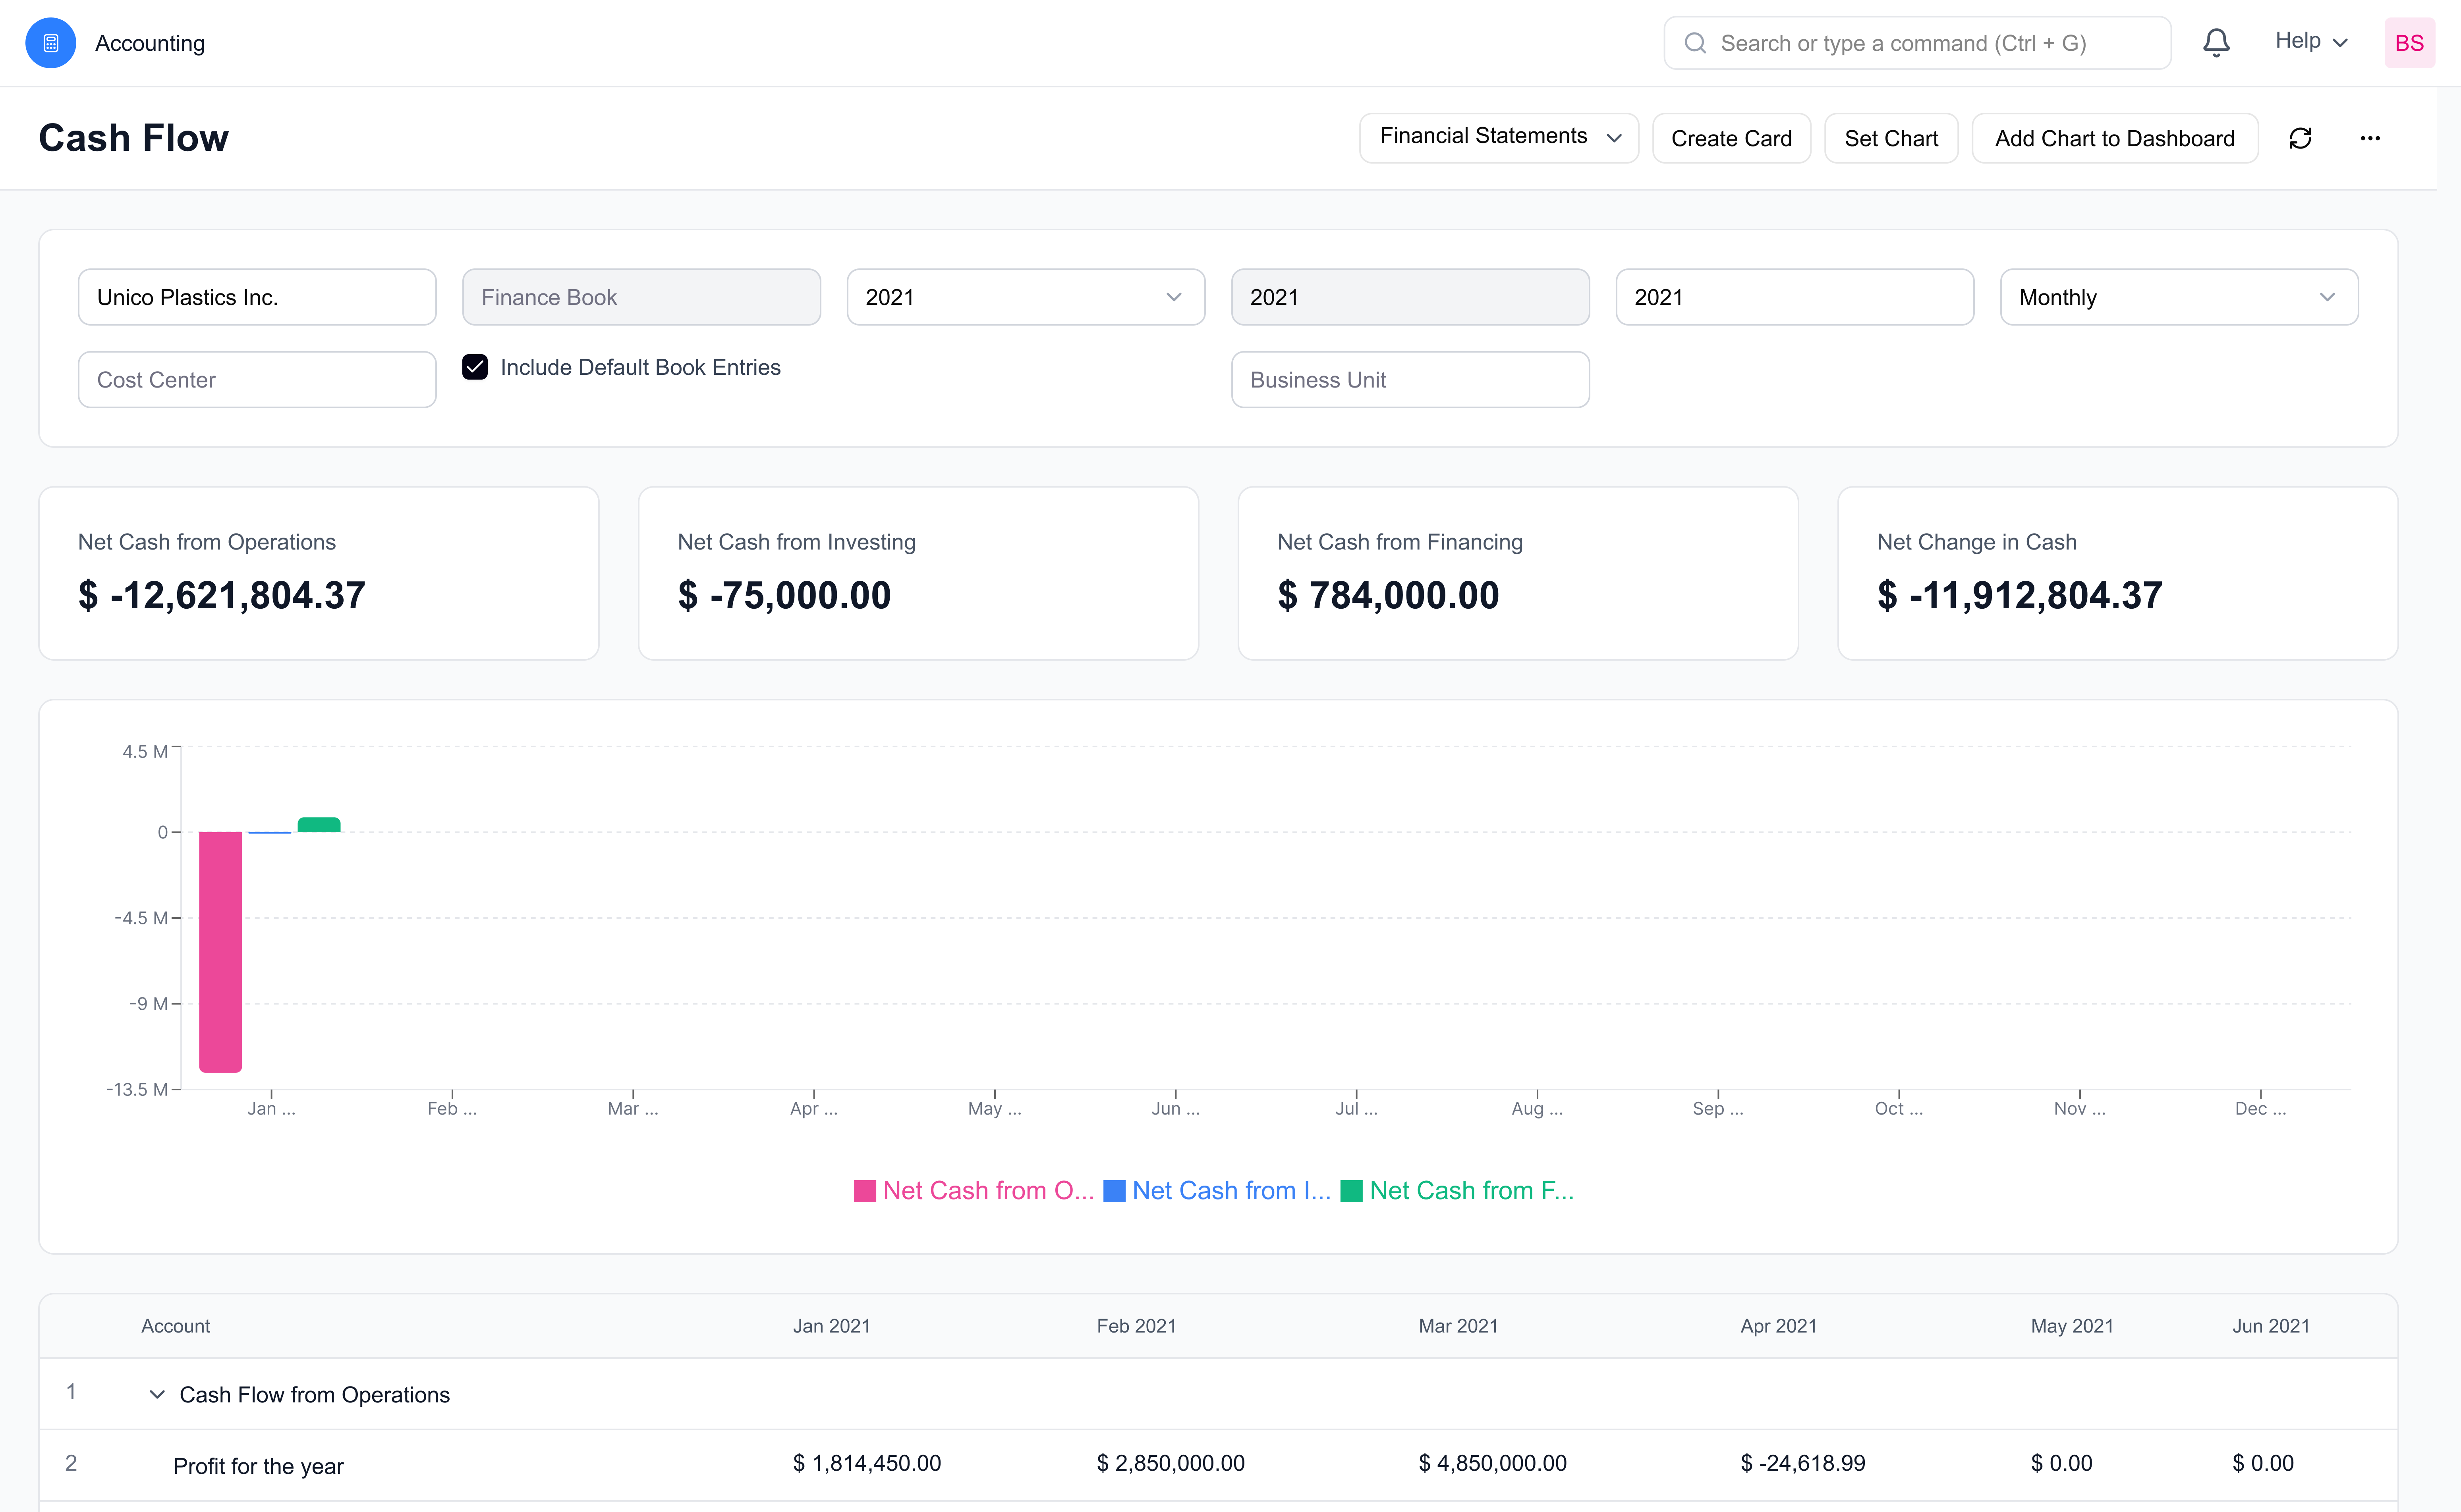This screenshot has width=2461, height=1512.
Task: Focus the search or command bar
Action: tap(1917, 43)
